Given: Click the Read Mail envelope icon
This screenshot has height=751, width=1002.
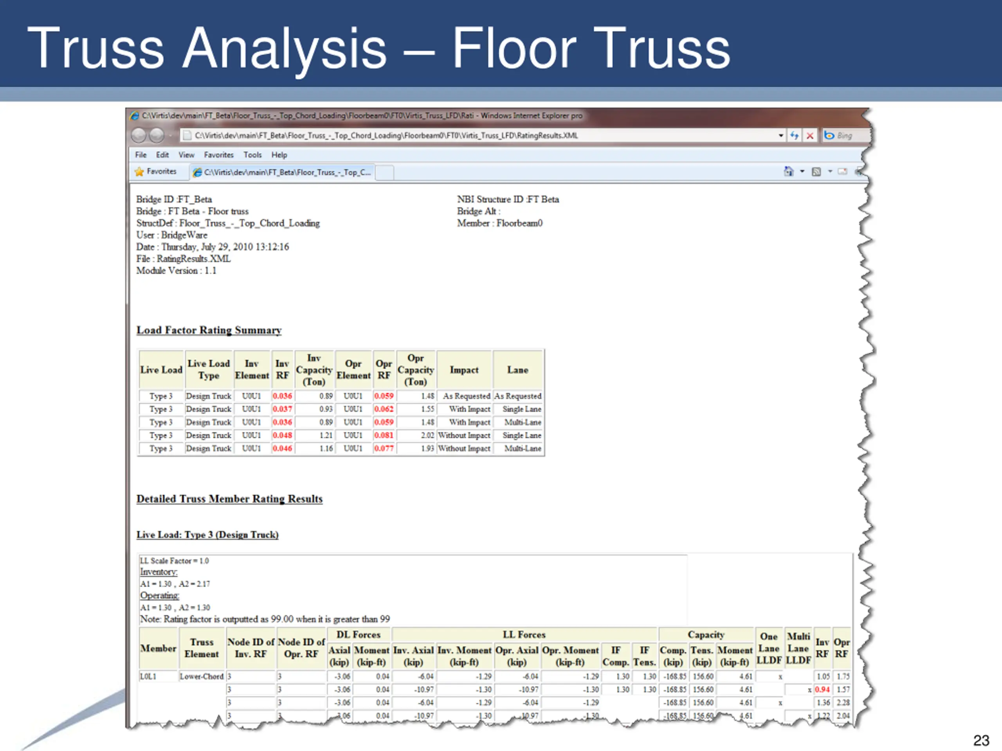Looking at the screenshot, I should tap(843, 172).
